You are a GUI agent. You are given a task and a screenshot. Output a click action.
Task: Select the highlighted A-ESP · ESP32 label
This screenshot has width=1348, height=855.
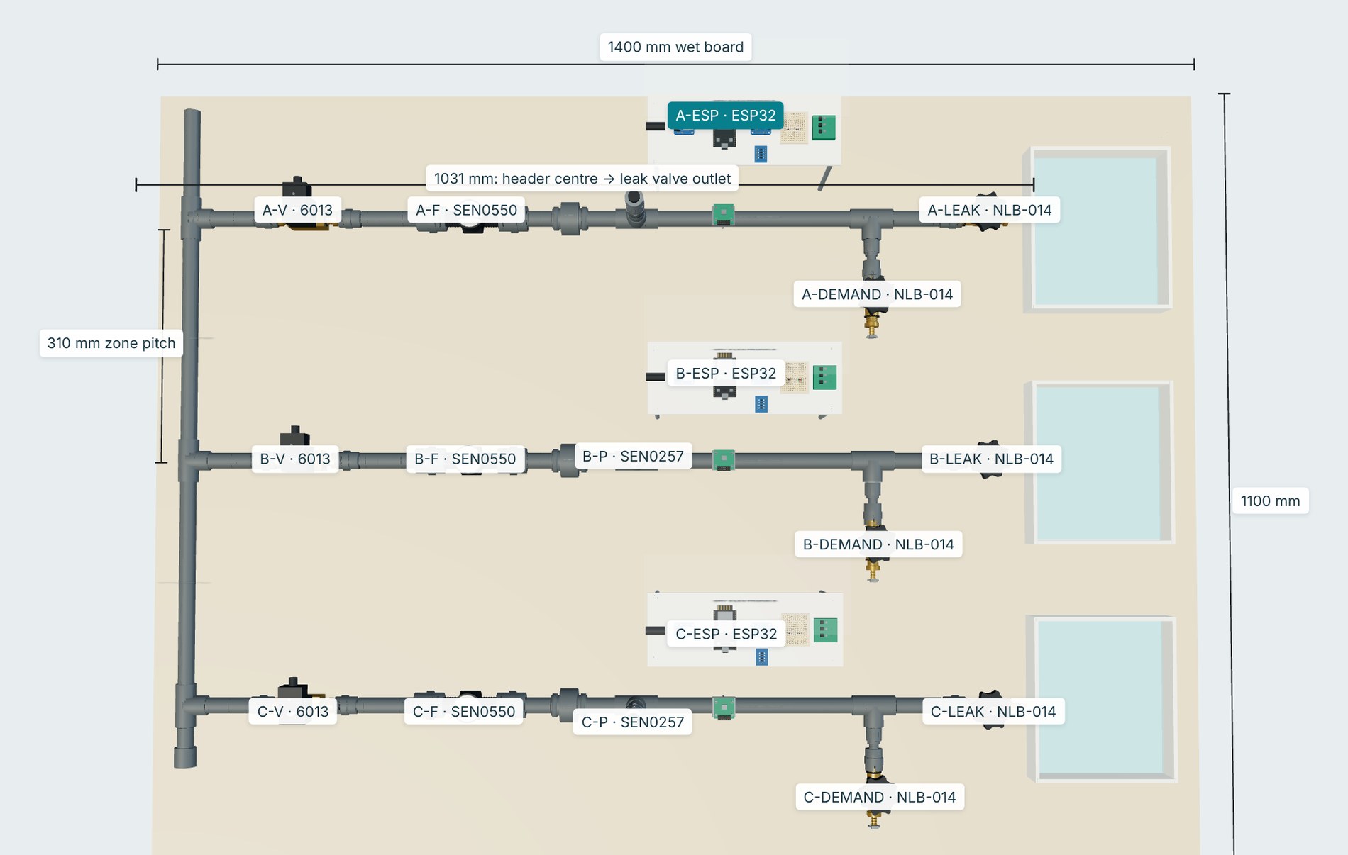tap(725, 115)
